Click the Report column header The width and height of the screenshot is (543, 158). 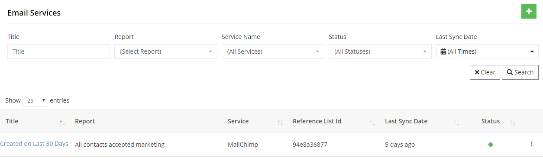[x=85, y=121]
